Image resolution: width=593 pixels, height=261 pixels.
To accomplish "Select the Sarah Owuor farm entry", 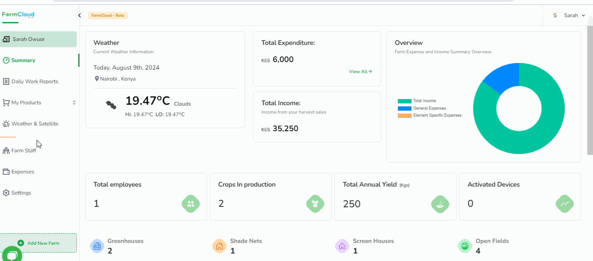I will point(38,39).
